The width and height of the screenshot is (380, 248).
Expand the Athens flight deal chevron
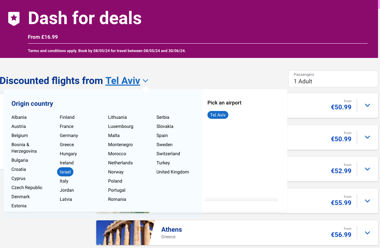pos(367,233)
